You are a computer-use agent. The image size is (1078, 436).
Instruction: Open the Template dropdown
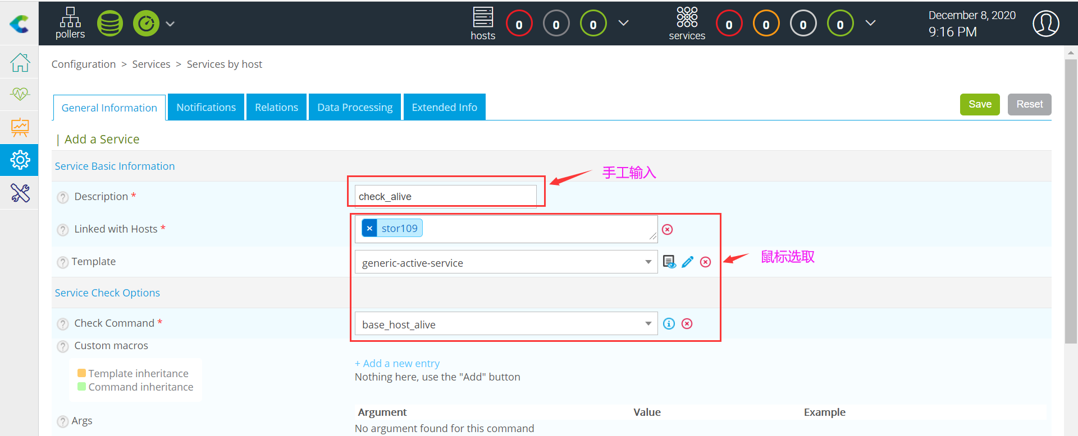[x=506, y=262]
